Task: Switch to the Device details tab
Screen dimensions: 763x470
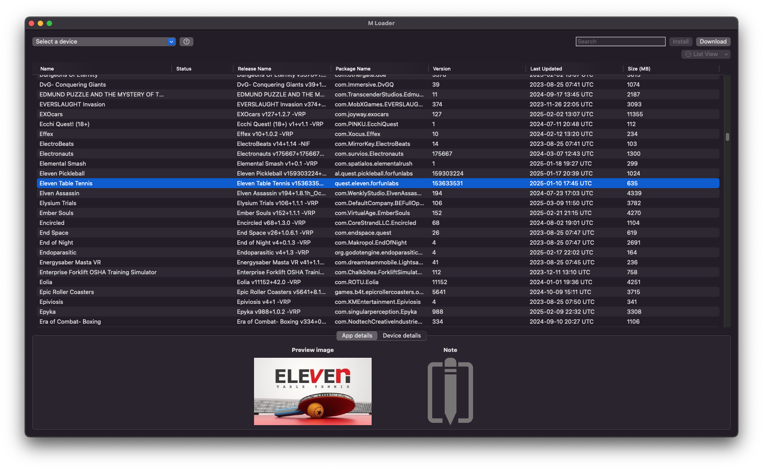Action: pos(402,336)
